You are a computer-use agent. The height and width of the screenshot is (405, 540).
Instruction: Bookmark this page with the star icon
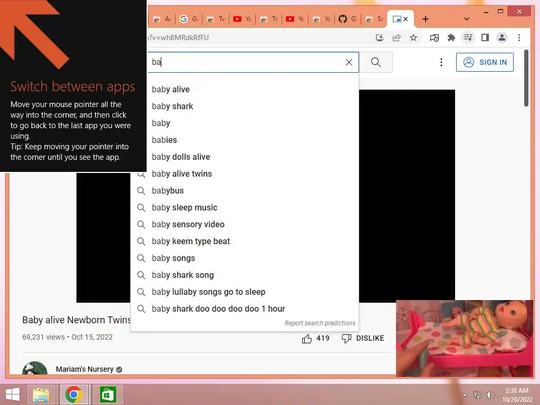click(413, 37)
